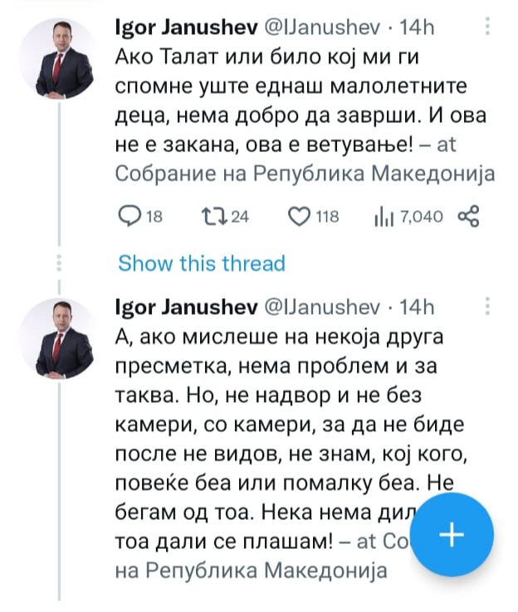Tap the share icon on the first tweet
This screenshot has width=518, height=612.
[x=468, y=217]
